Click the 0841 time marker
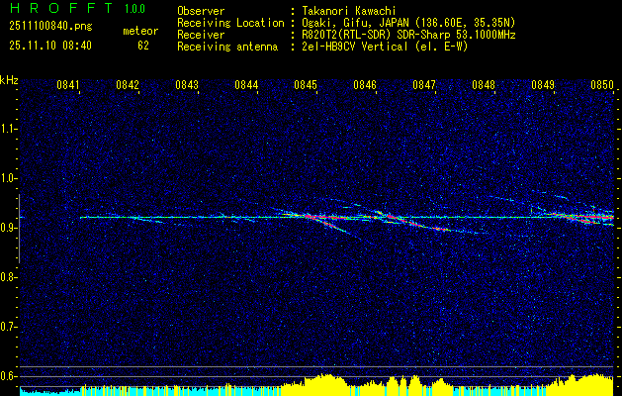622x396 pixels. [x=68, y=85]
